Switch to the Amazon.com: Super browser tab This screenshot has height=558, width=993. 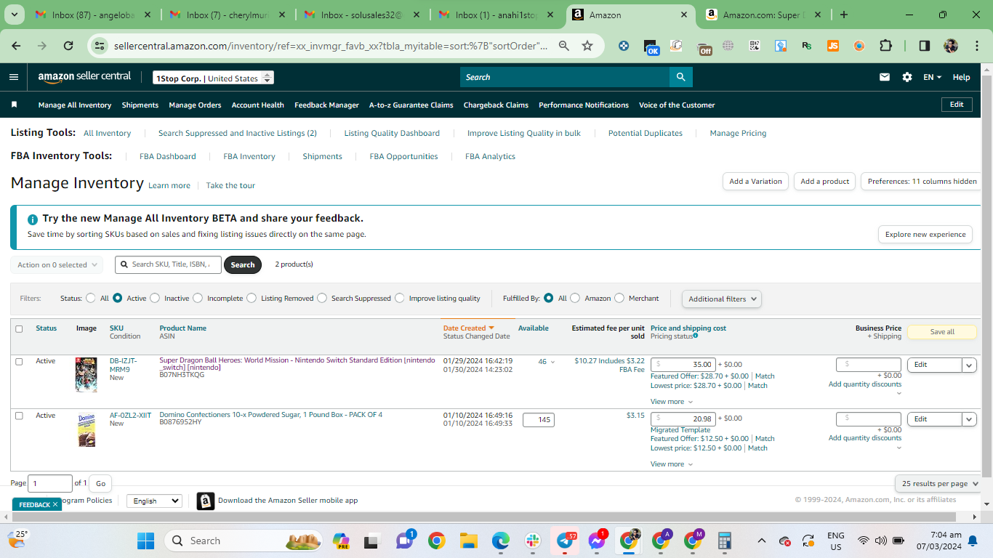click(763, 15)
